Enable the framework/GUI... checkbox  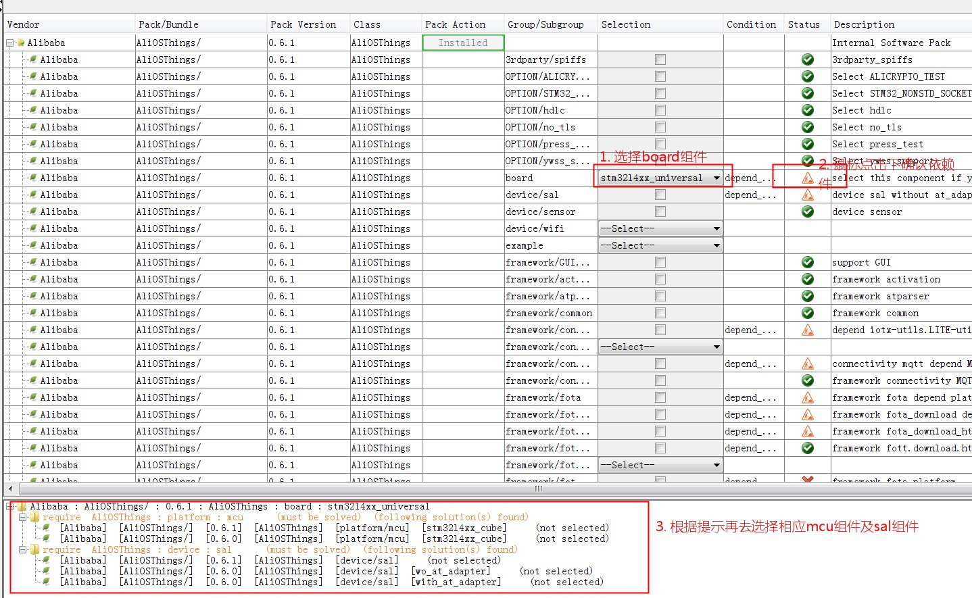(660, 262)
